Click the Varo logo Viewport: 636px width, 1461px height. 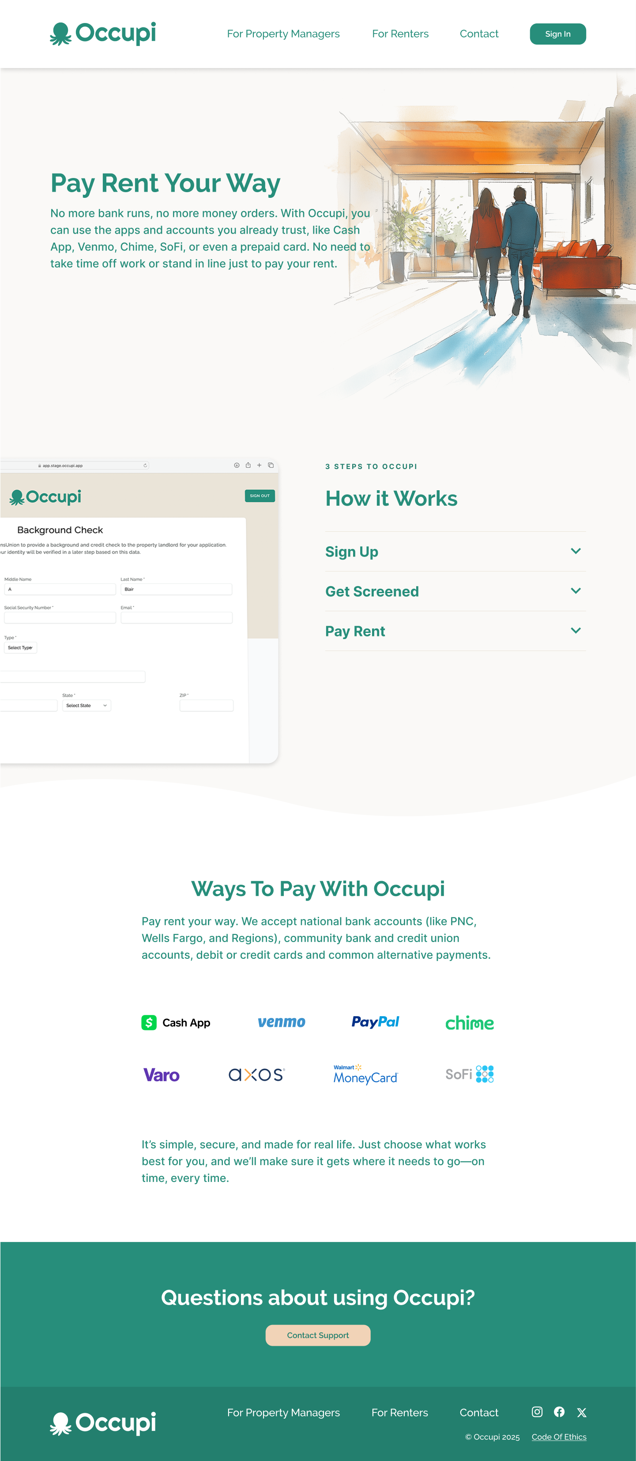(161, 1075)
